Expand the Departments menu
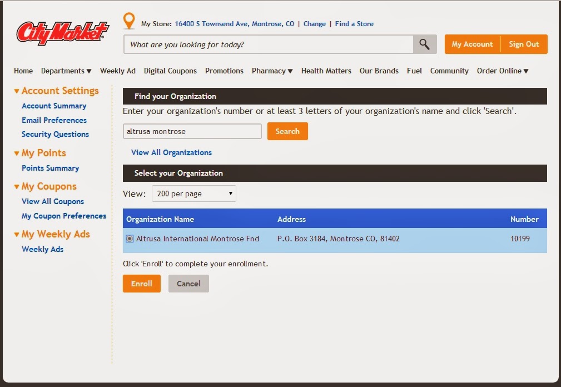 pyautogui.click(x=66, y=71)
